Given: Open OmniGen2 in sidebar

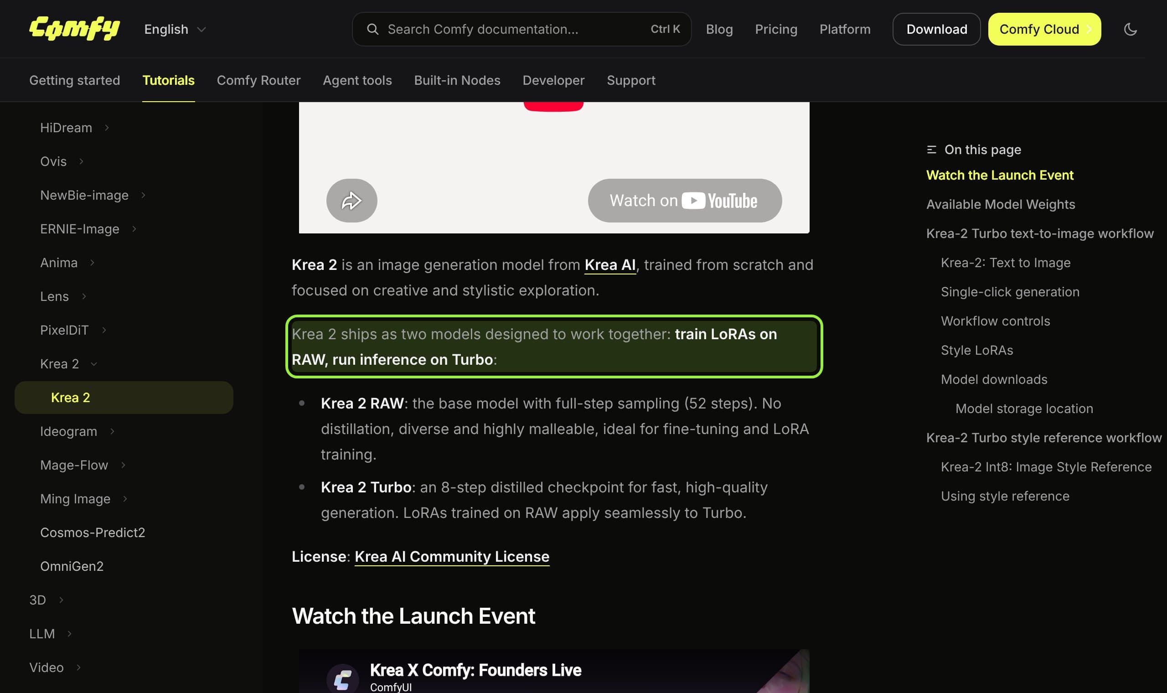Looking at the screenshot, I should coord(72,566).
